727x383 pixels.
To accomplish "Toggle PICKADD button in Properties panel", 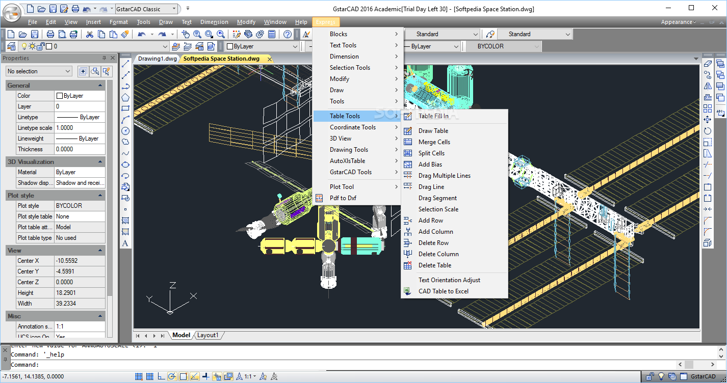I will coord(83,71).
